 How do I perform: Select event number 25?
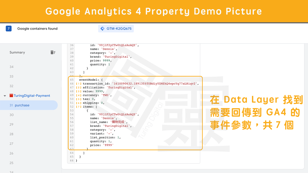coord(12,163)
